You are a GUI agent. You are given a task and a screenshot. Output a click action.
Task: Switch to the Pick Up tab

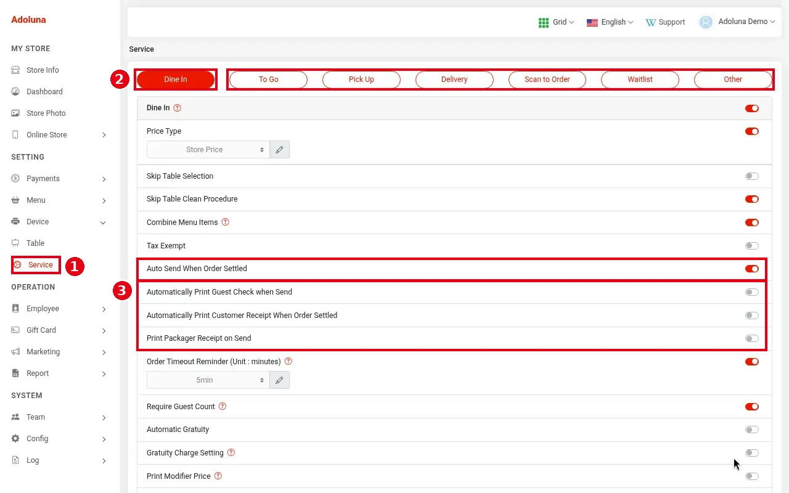(361, 79)
